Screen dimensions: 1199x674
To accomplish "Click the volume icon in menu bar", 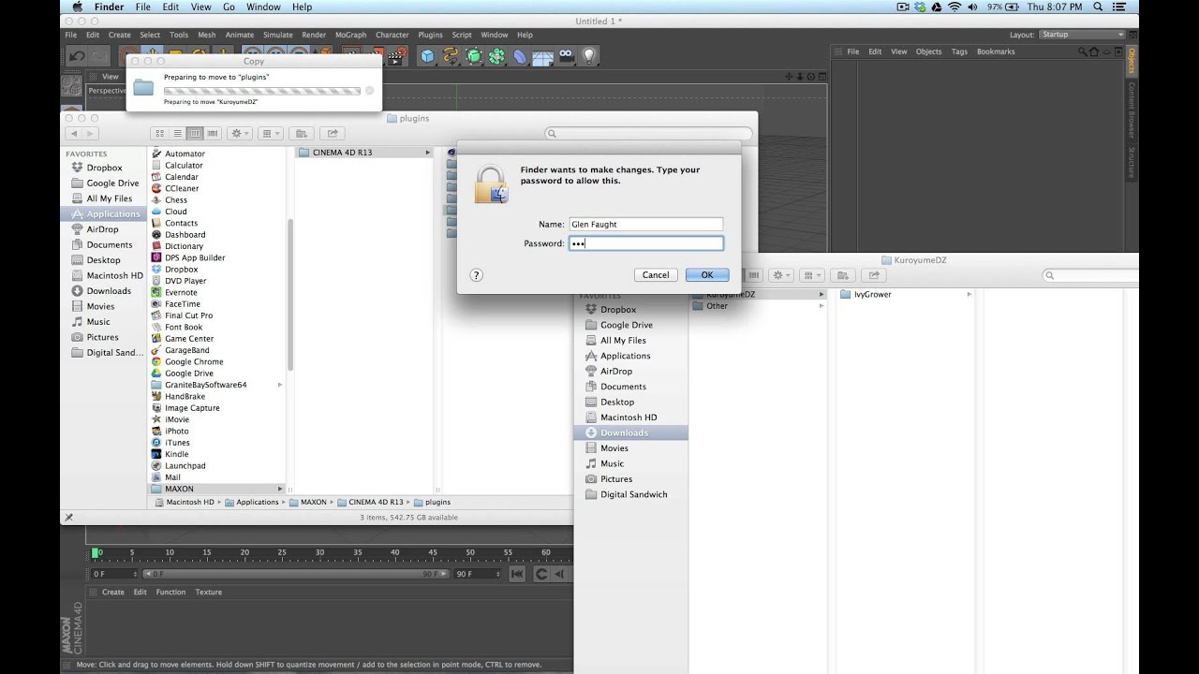I will [973, 7].
